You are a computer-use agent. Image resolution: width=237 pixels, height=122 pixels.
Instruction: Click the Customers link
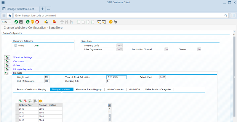click(x=18, y=61)
